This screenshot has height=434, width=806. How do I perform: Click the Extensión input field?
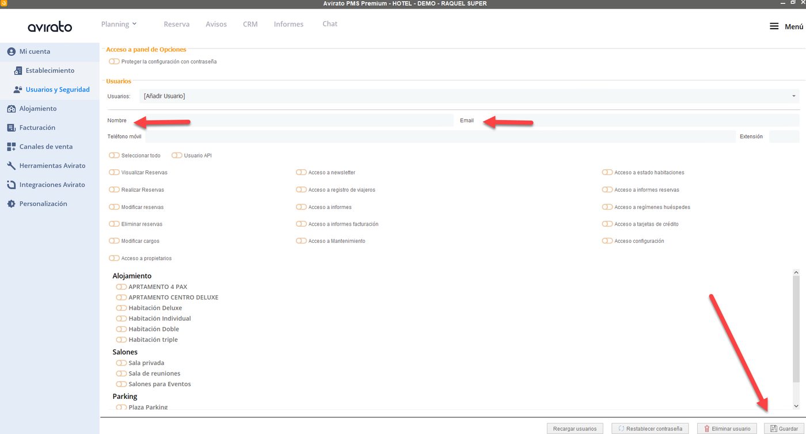(784, 136)
